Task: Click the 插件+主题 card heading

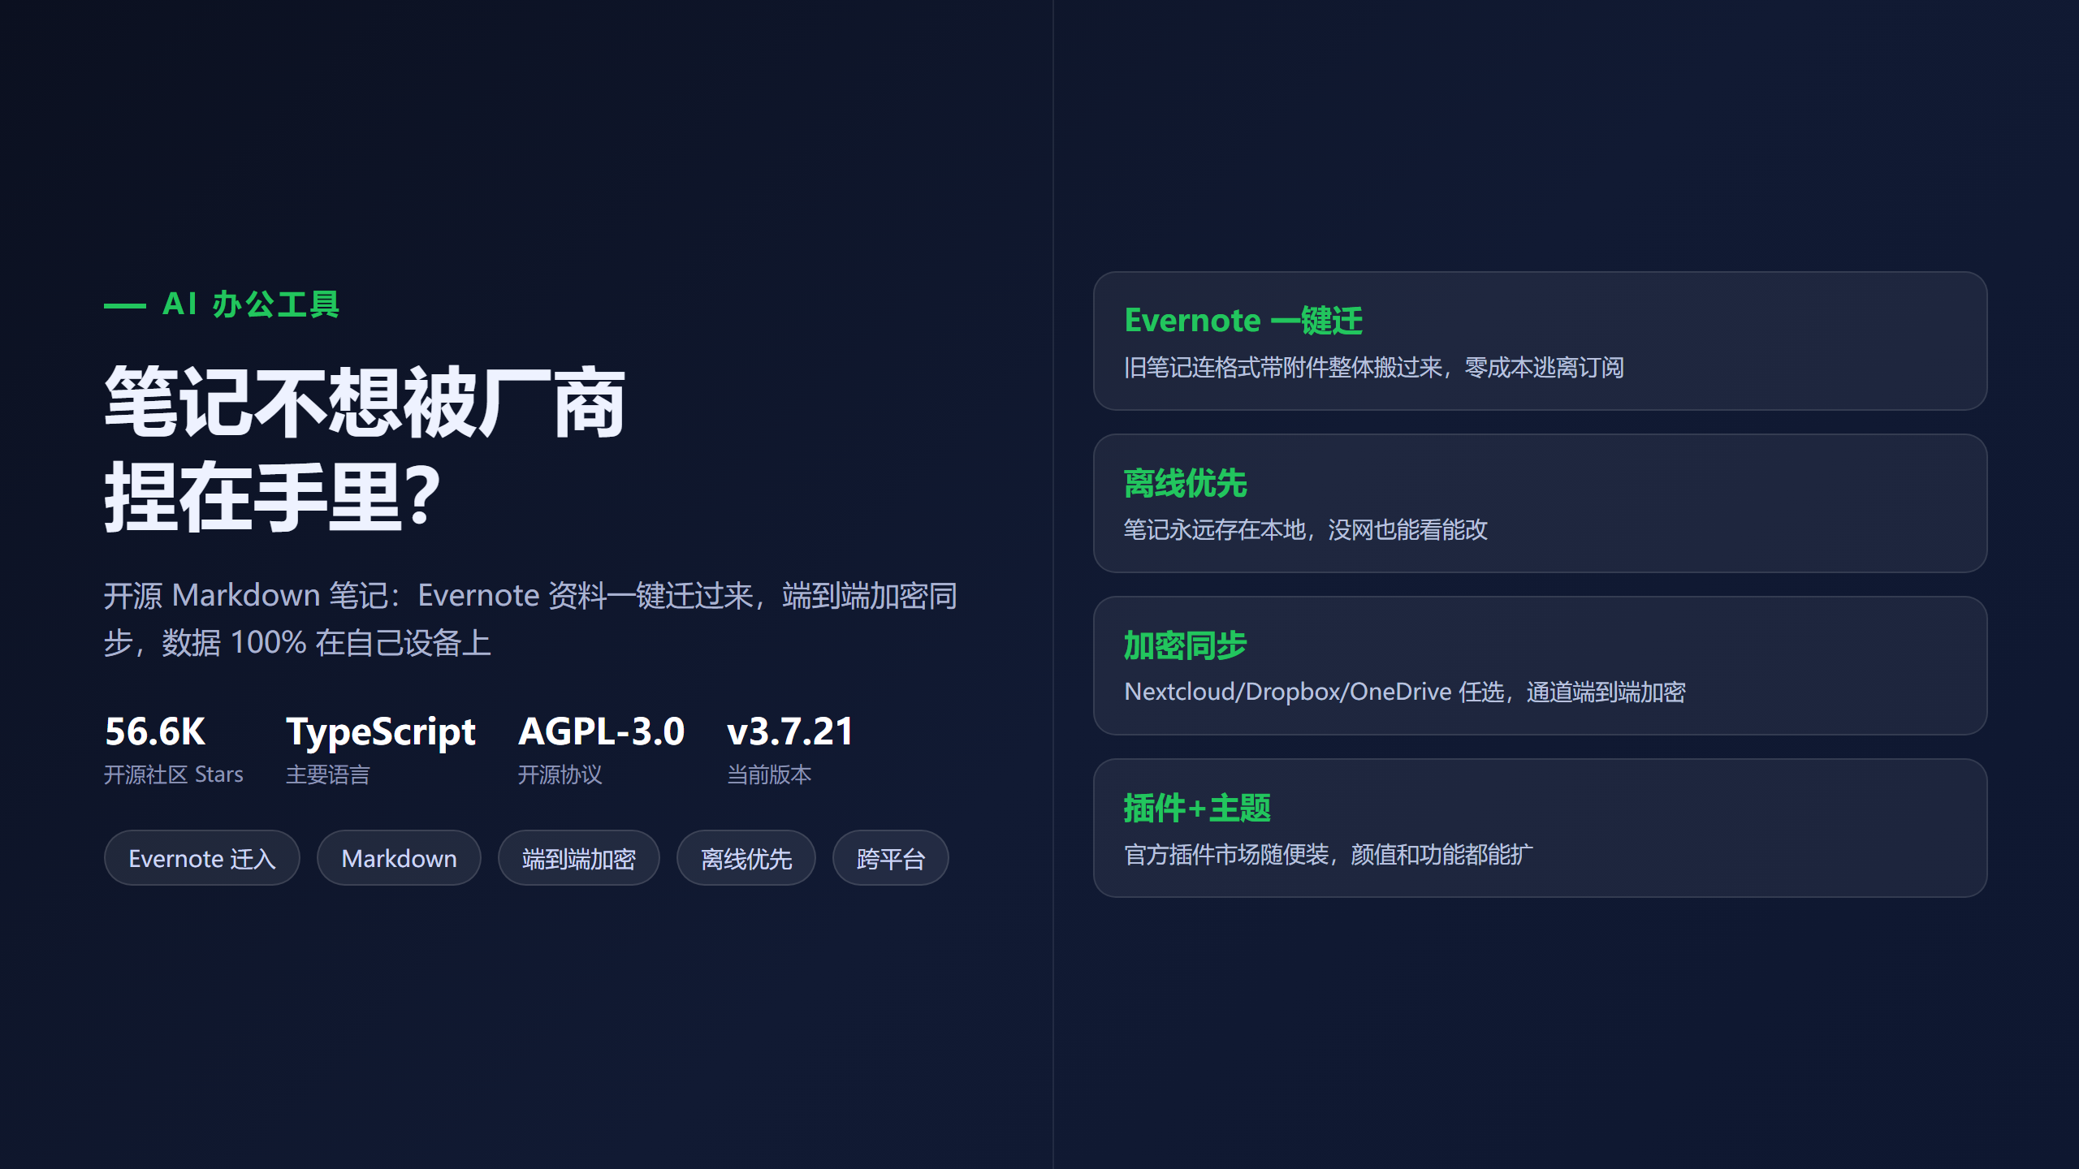Action: click(1197, 808)
